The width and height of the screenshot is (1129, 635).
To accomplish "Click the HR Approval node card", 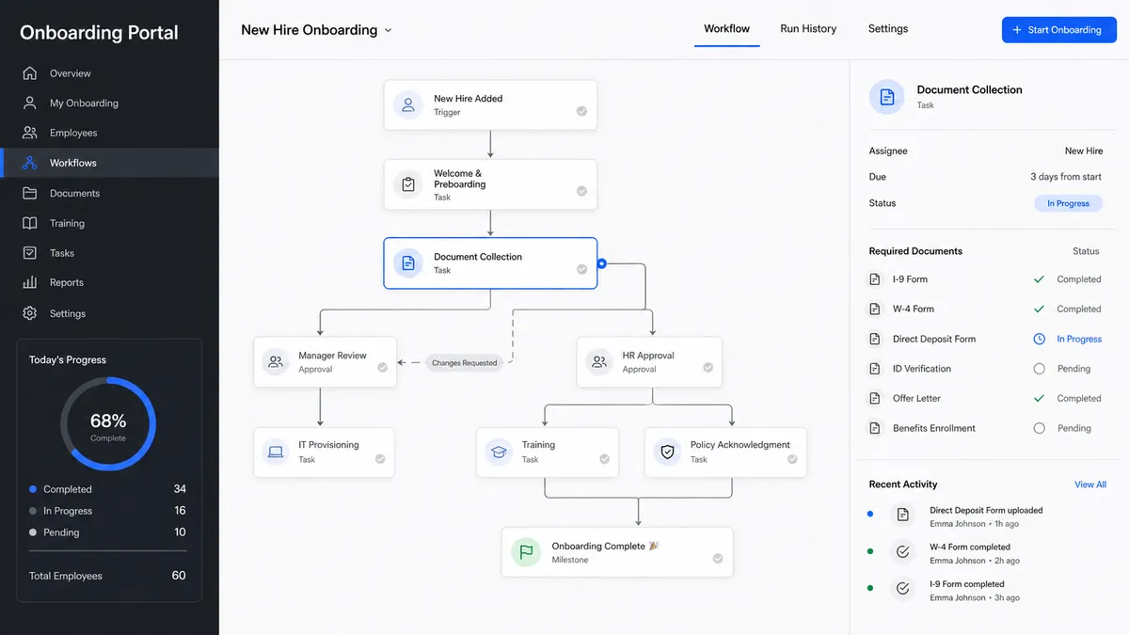I will coord(649,362).
